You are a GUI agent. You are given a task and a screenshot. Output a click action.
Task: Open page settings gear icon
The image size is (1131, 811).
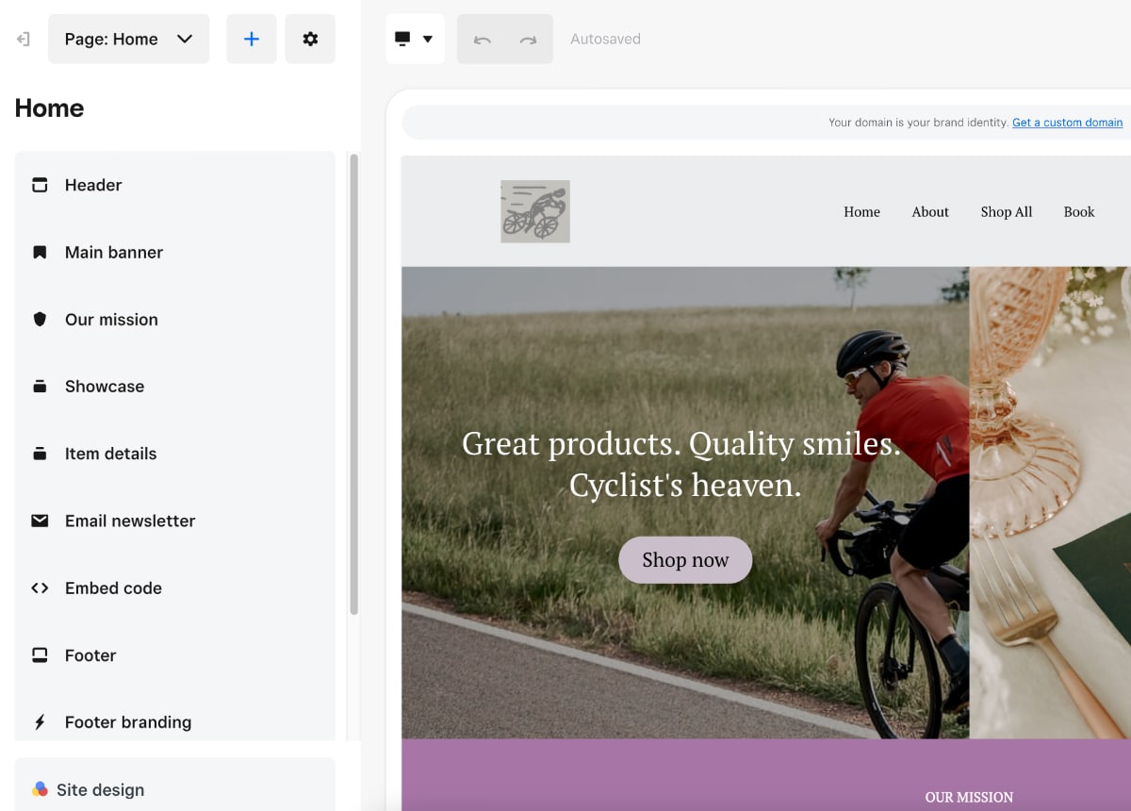310,39
